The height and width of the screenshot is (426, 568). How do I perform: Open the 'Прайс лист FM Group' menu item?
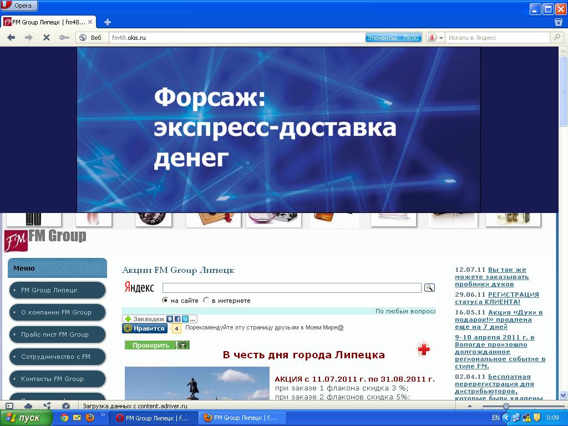(x=57, y=334)
